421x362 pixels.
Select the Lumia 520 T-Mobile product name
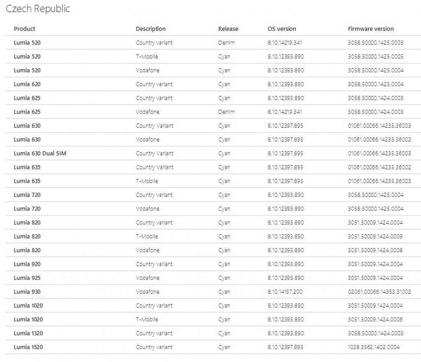pyautogui.click(x=27, y=56)
